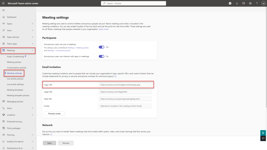
Task: Click the teal help assistant floating icon
Action: (x=263, y=133)
